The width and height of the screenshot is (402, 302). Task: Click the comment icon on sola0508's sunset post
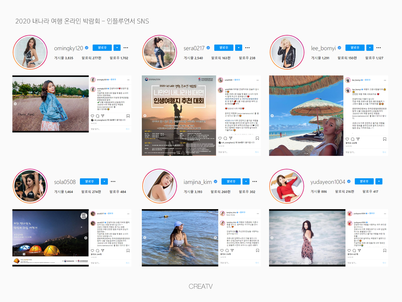point(225,138)
